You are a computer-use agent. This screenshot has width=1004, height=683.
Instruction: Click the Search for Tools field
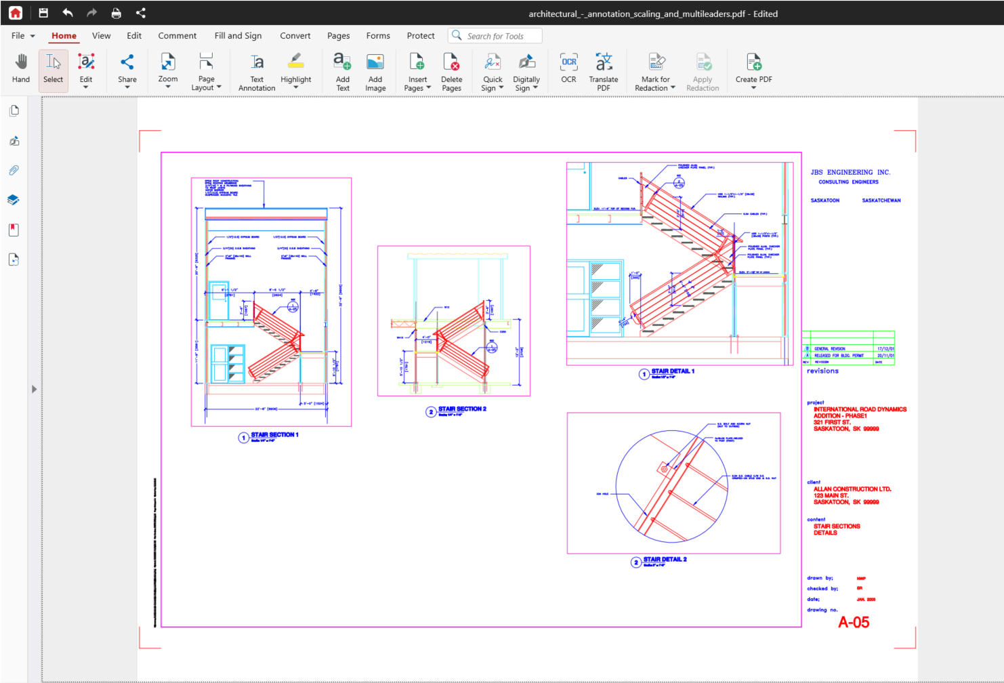pos(495,36)
